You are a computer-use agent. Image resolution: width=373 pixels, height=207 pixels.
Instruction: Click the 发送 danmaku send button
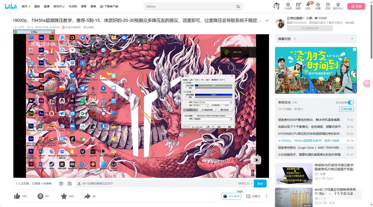(x=260, y=183)
